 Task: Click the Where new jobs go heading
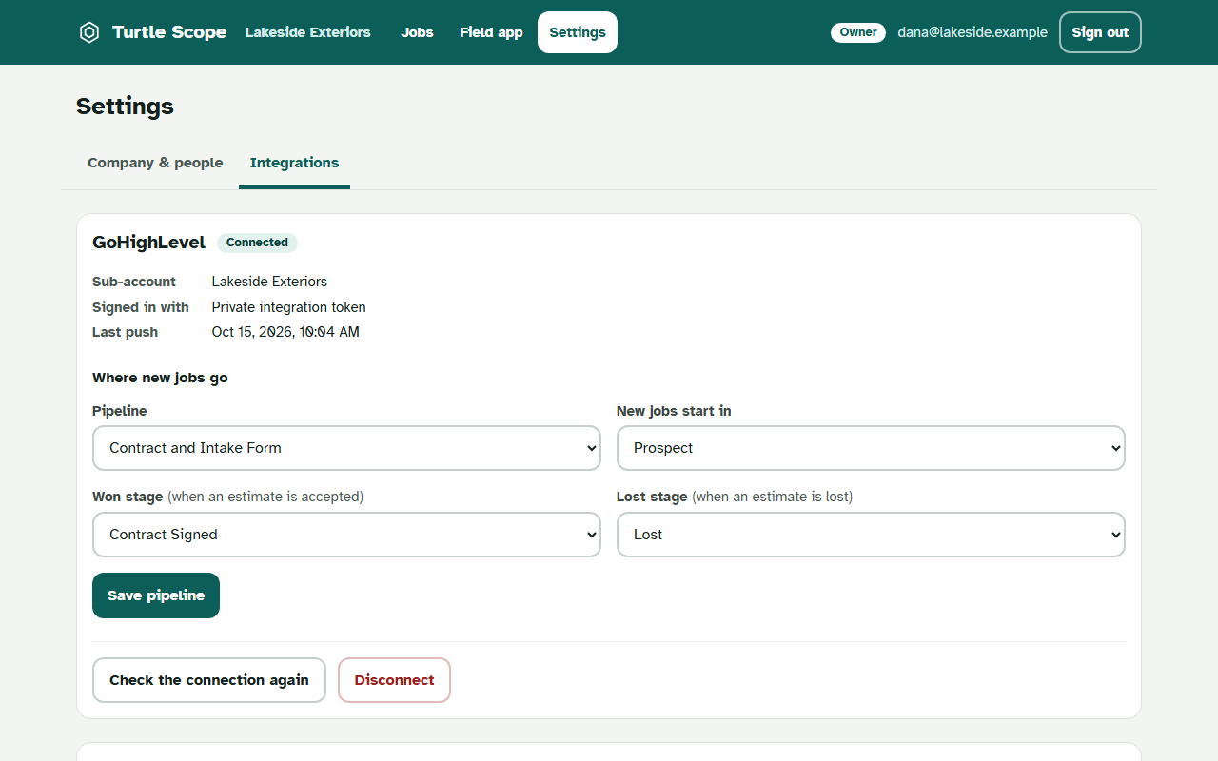[x=160, y=378]
